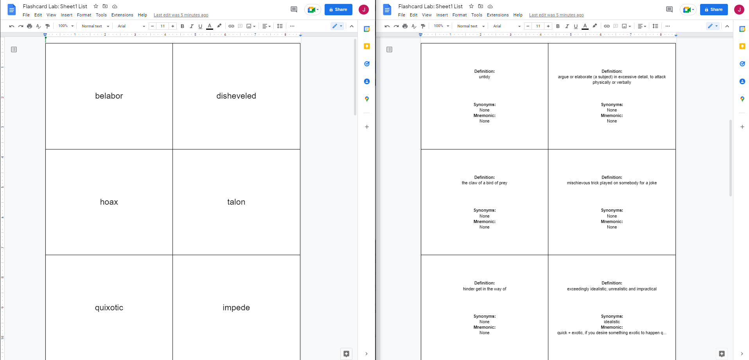This screenshot has height=360, width=749.
Task: Print the document from left window toolbar
Action: point(29,26)
